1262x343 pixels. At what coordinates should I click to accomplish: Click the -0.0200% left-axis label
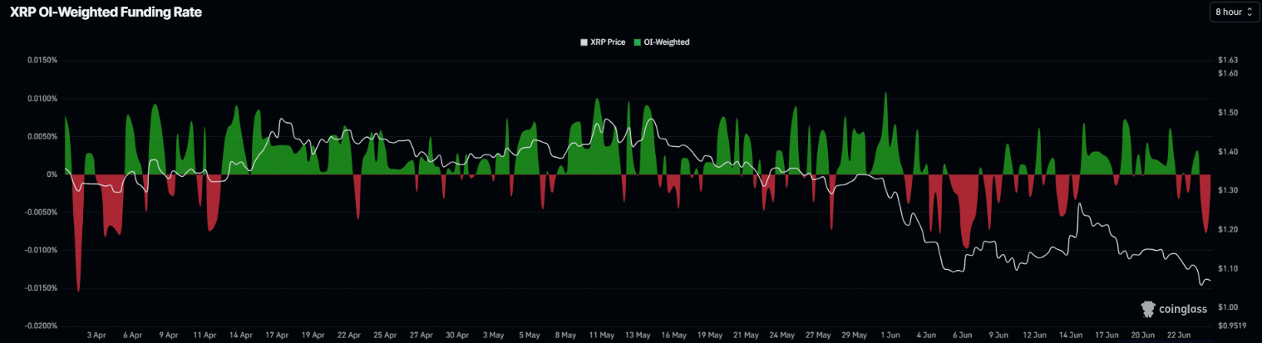pyautogui.click(x=40, y=326)
